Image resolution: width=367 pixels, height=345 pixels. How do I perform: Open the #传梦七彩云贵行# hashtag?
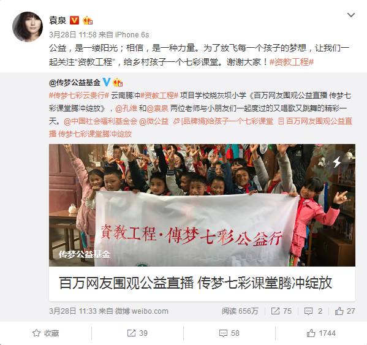coord(79,96)
